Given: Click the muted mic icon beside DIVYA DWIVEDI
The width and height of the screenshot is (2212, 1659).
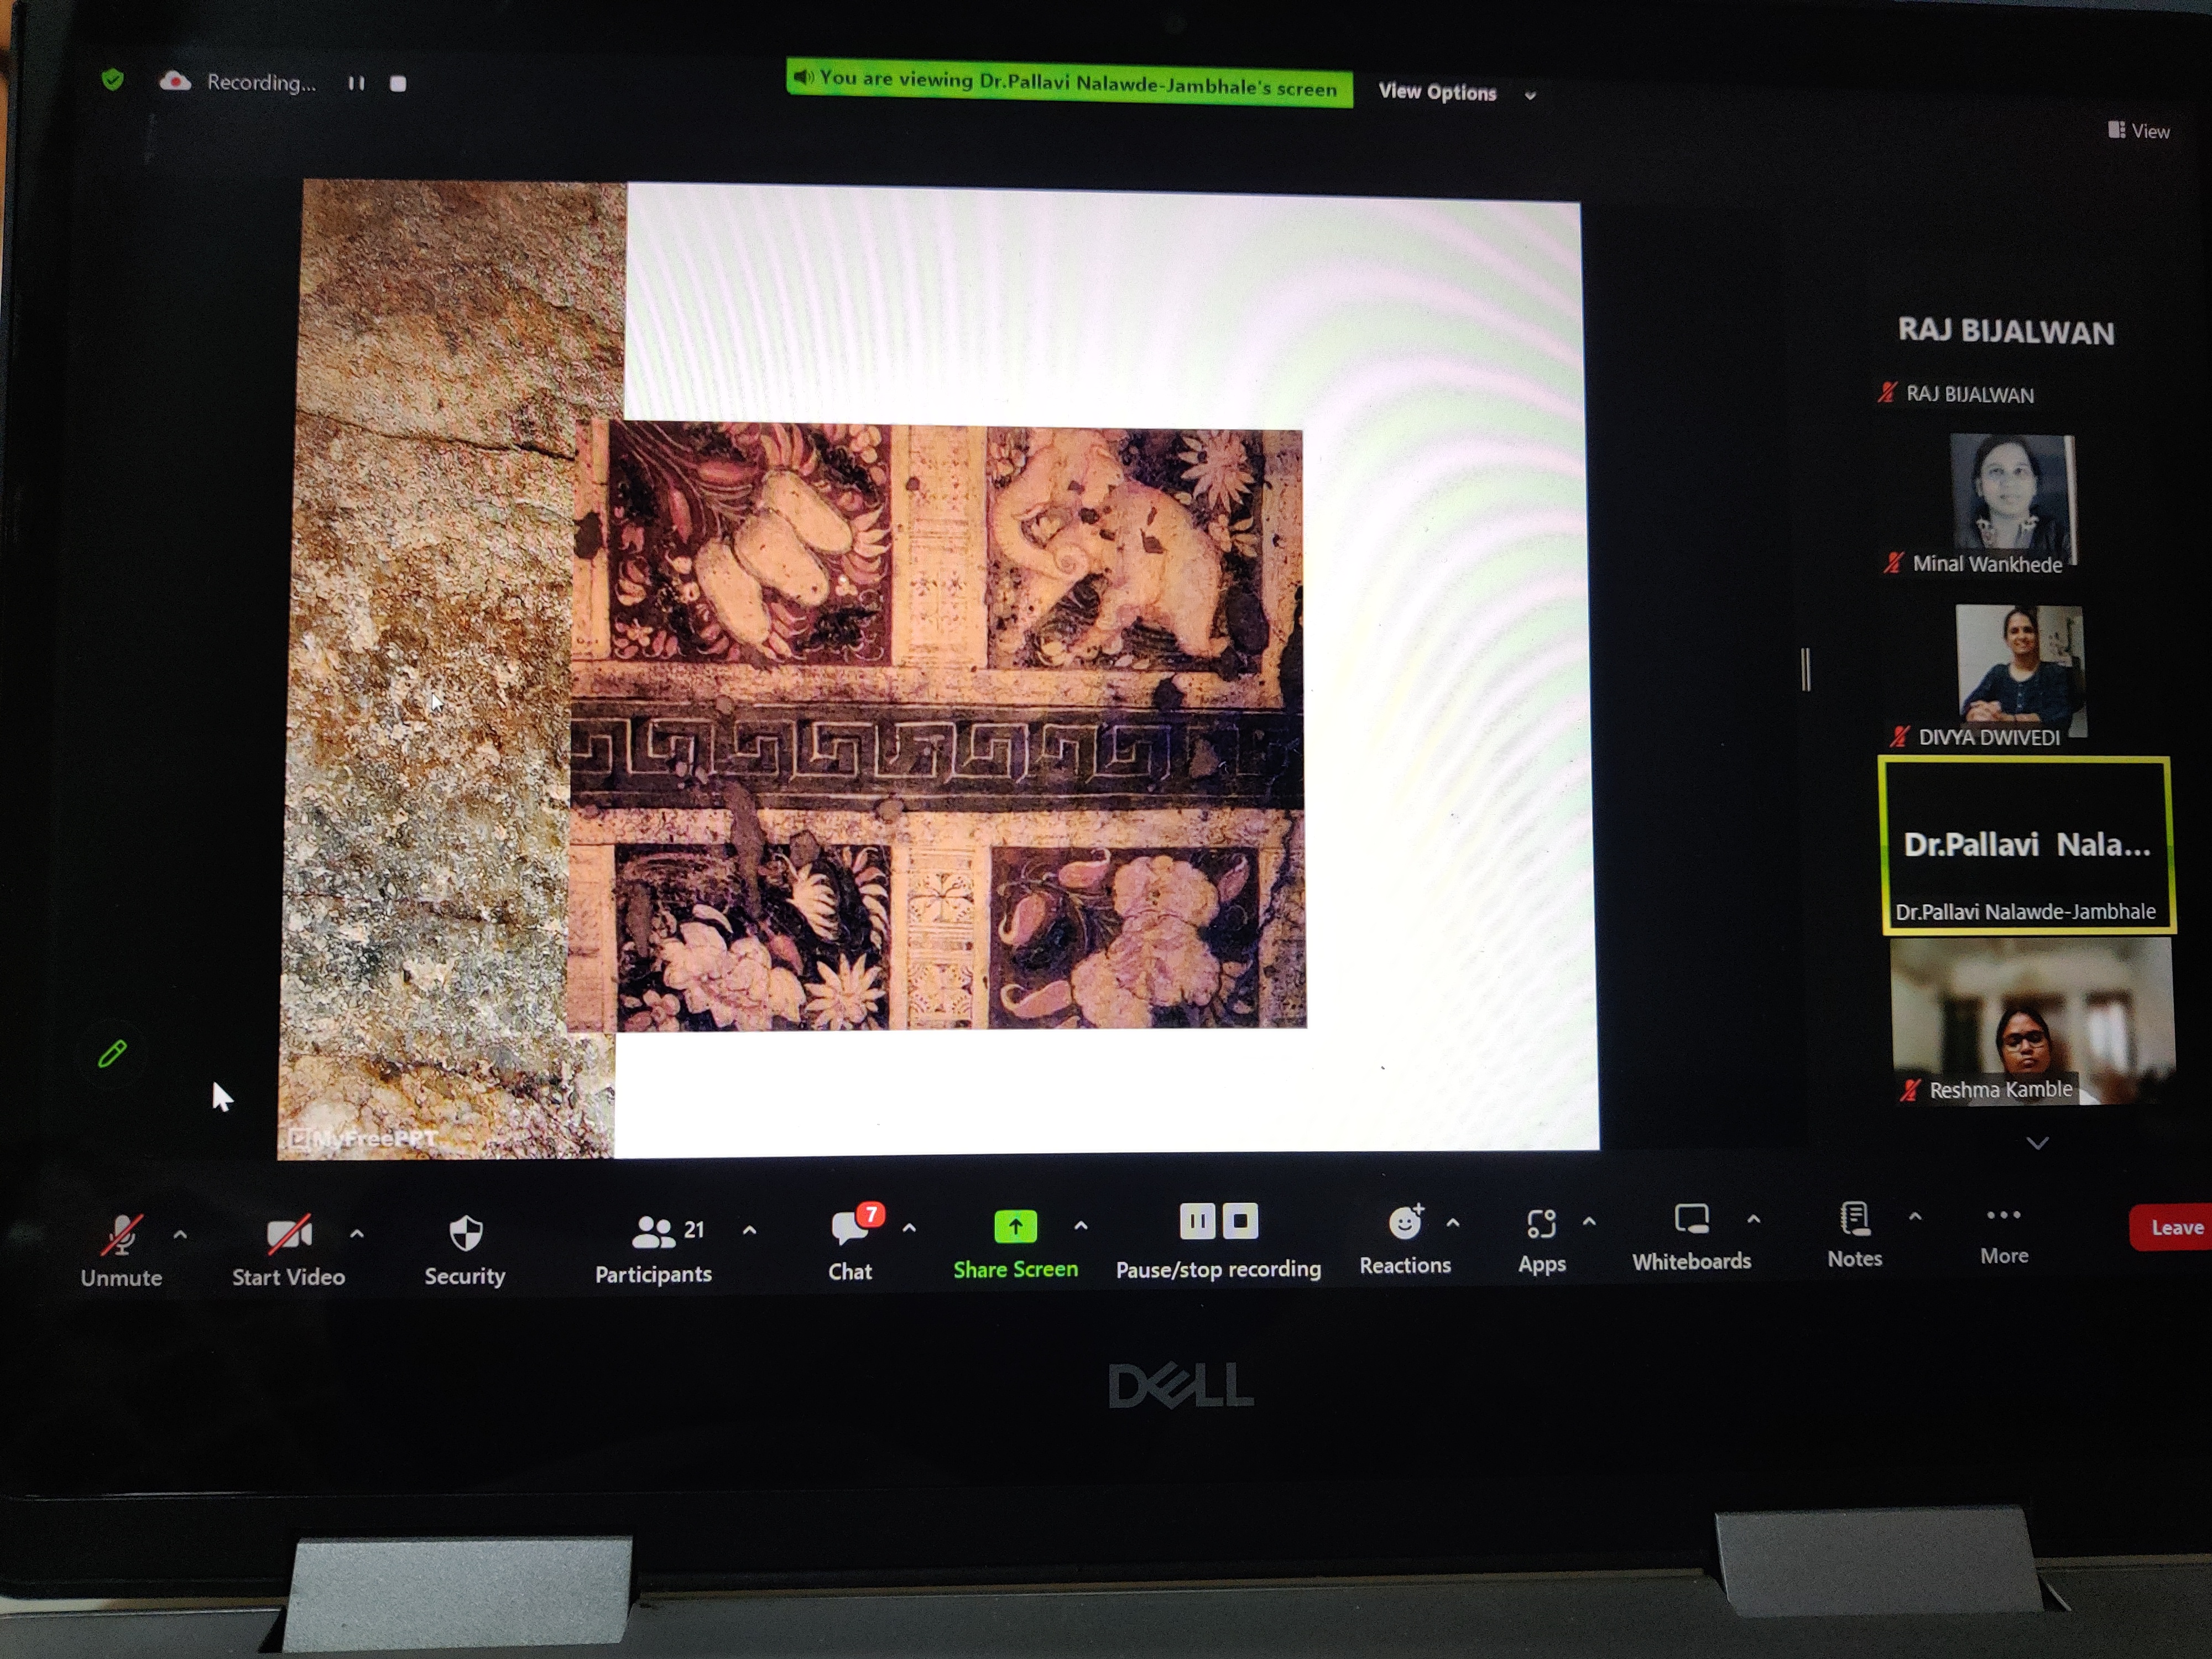Looking at the screenshot, I should [1899, 737].
